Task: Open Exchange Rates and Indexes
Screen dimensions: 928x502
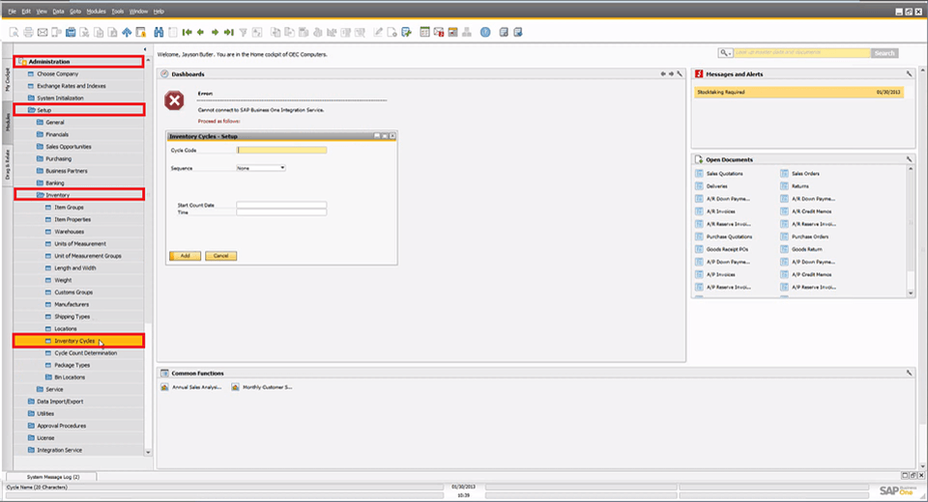Action: 72,86
